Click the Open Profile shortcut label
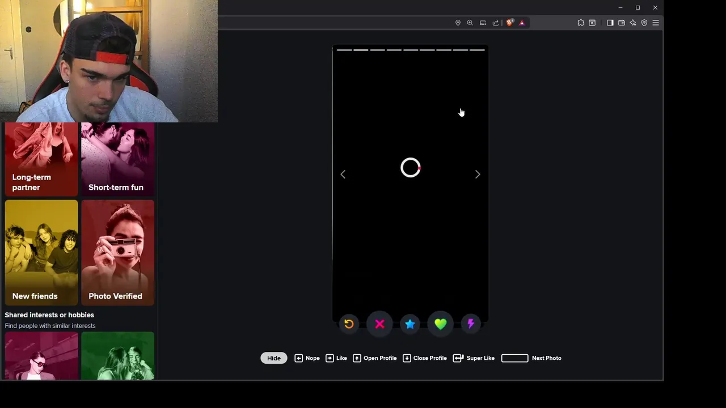 [x=380, y=358]
